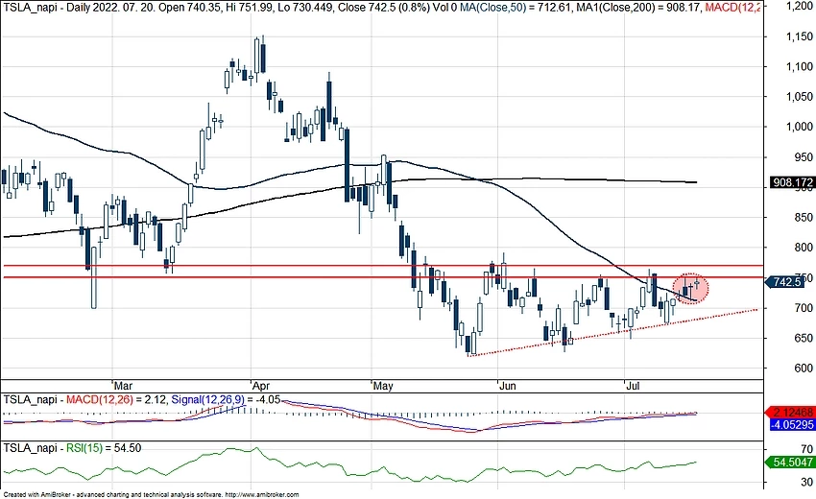
Task: Select the Signal(12,26,9) = -4.05 label
Action: tap(226, 400)
